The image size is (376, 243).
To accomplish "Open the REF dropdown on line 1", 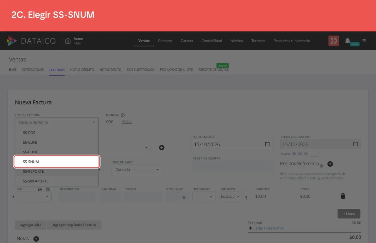I will 34,197.
